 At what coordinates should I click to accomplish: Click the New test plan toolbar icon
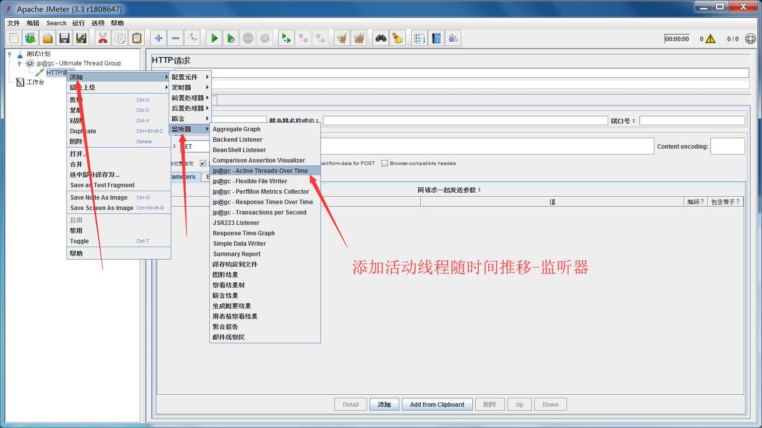coord(14,38)
